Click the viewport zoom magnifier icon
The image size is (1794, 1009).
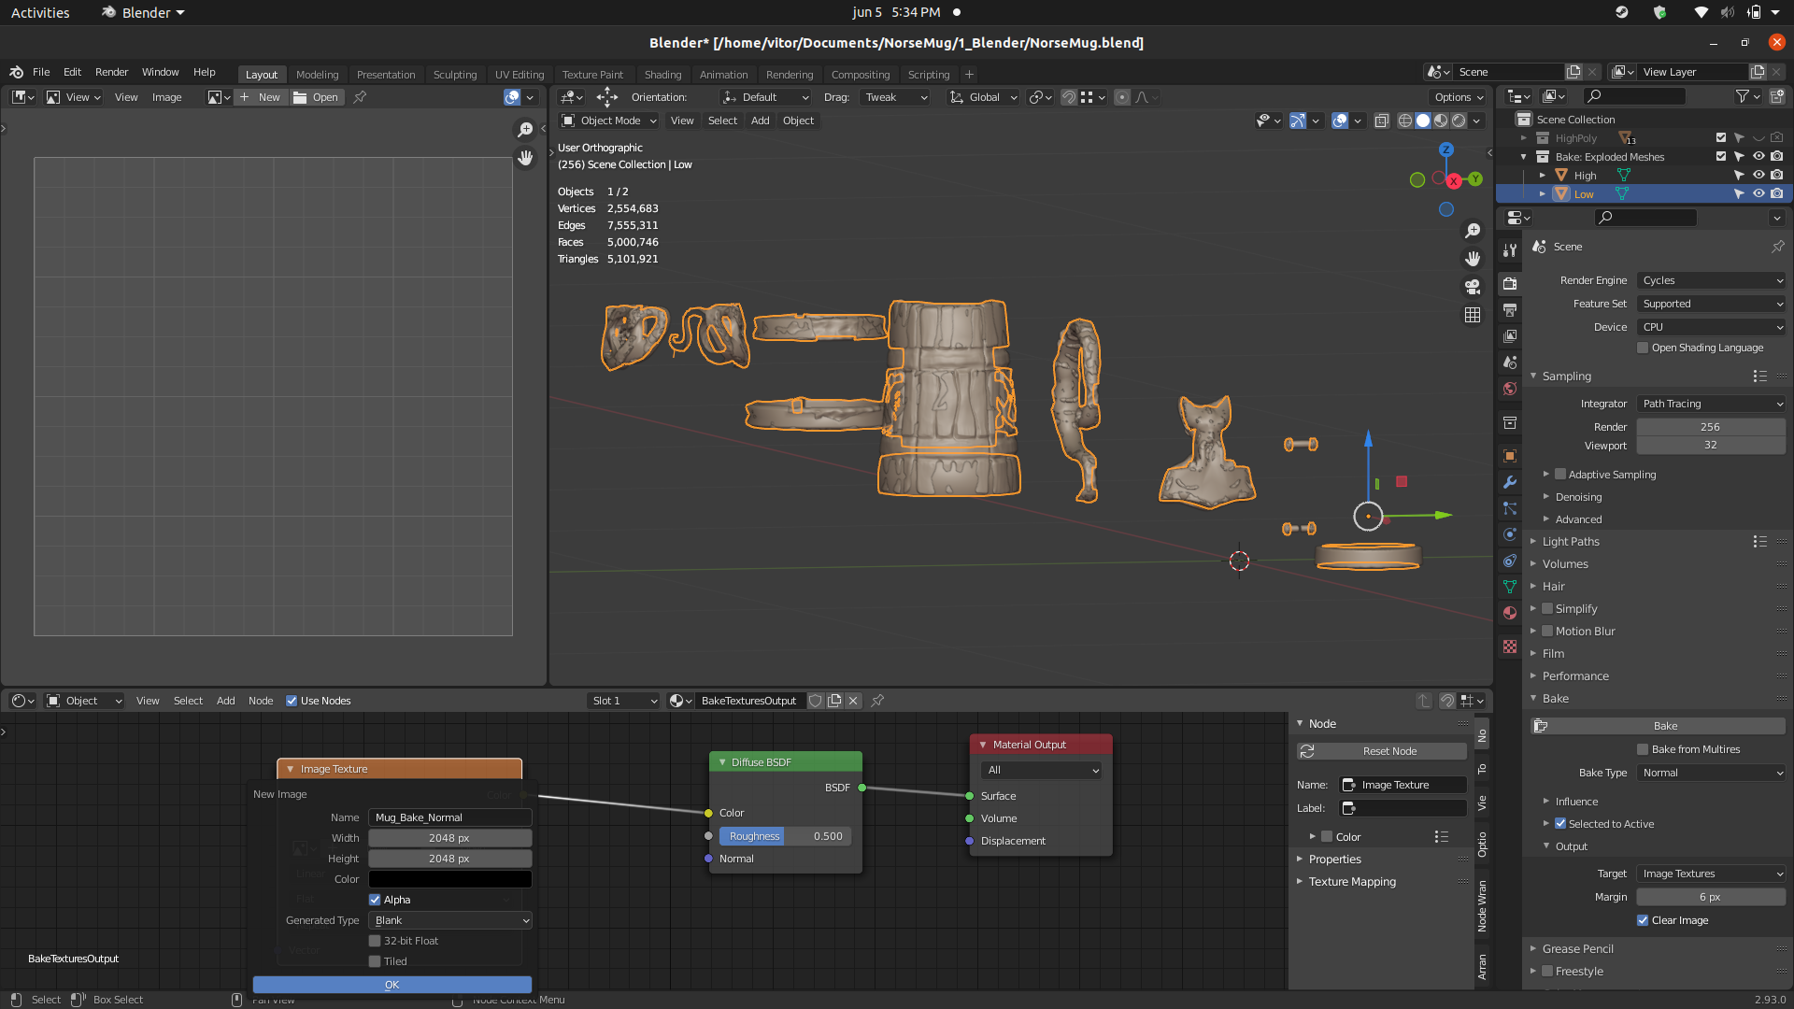tap(1473, 231)
